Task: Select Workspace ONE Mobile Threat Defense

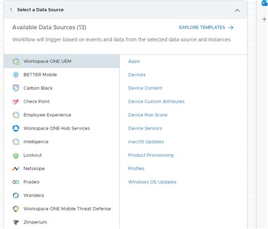Action: click(62, 209)
